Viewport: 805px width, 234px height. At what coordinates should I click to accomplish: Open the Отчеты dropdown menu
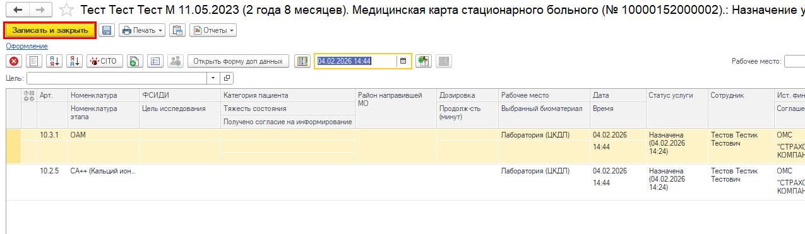[213, 30]
